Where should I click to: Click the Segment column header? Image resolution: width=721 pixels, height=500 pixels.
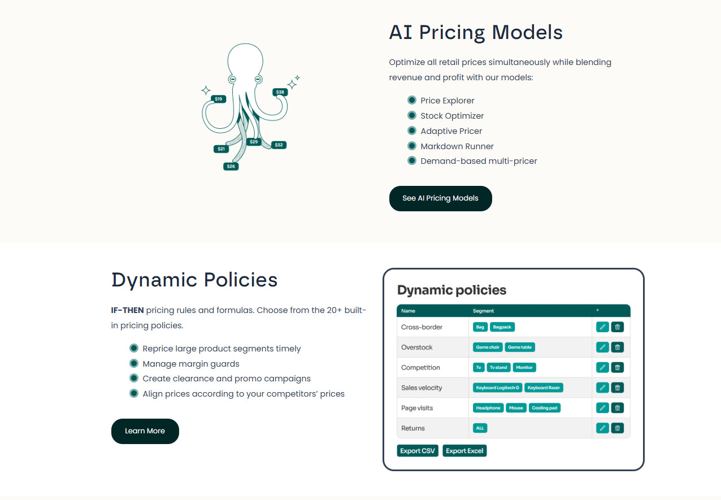[483, 311]
